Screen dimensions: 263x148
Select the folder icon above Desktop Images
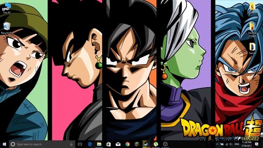pyautogui.click(x=252, y=8)
